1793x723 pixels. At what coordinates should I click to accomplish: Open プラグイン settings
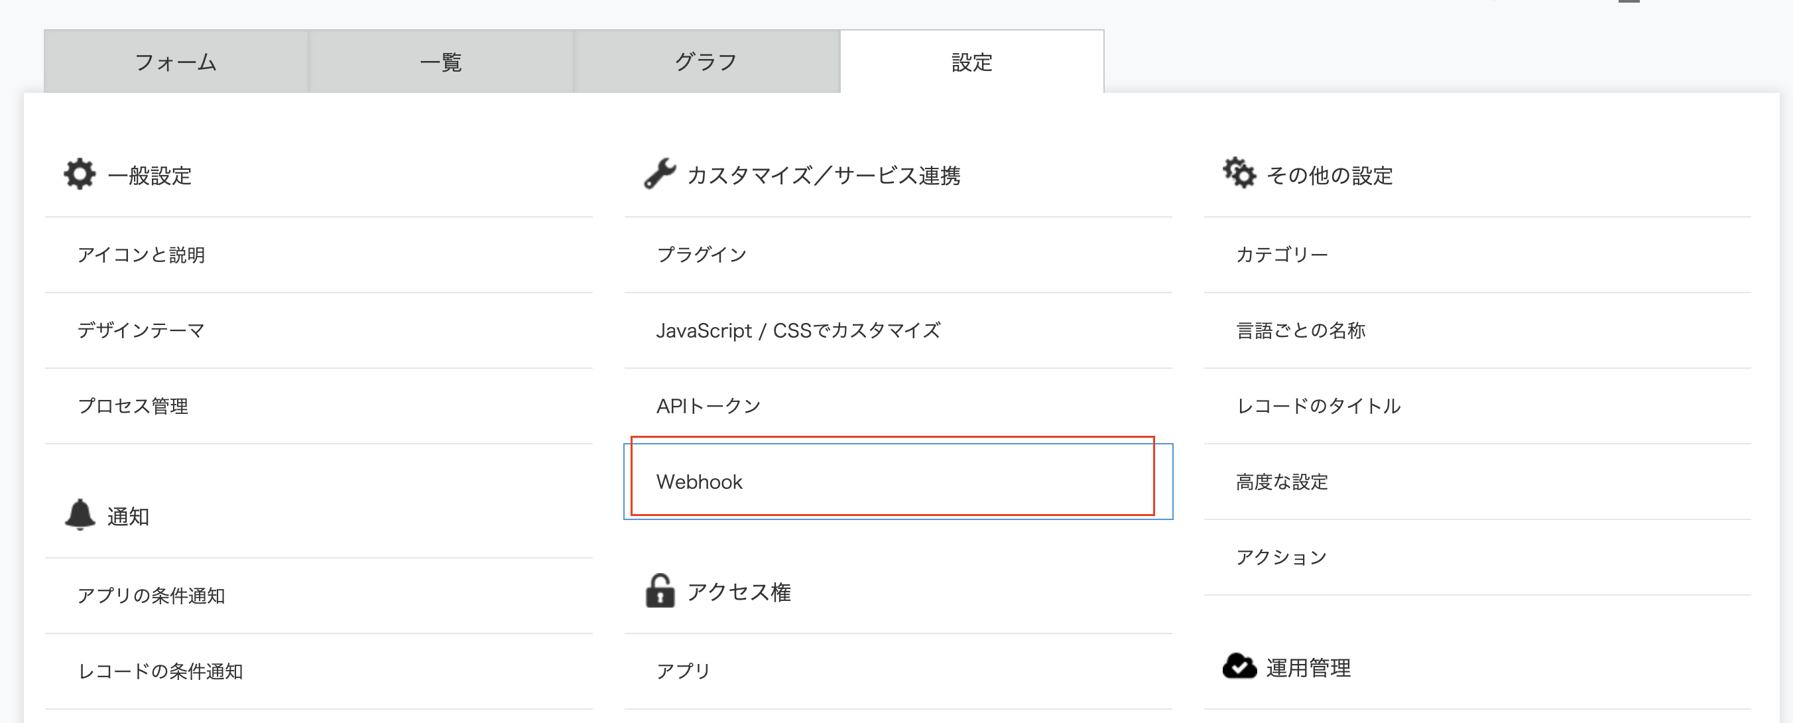701,254
